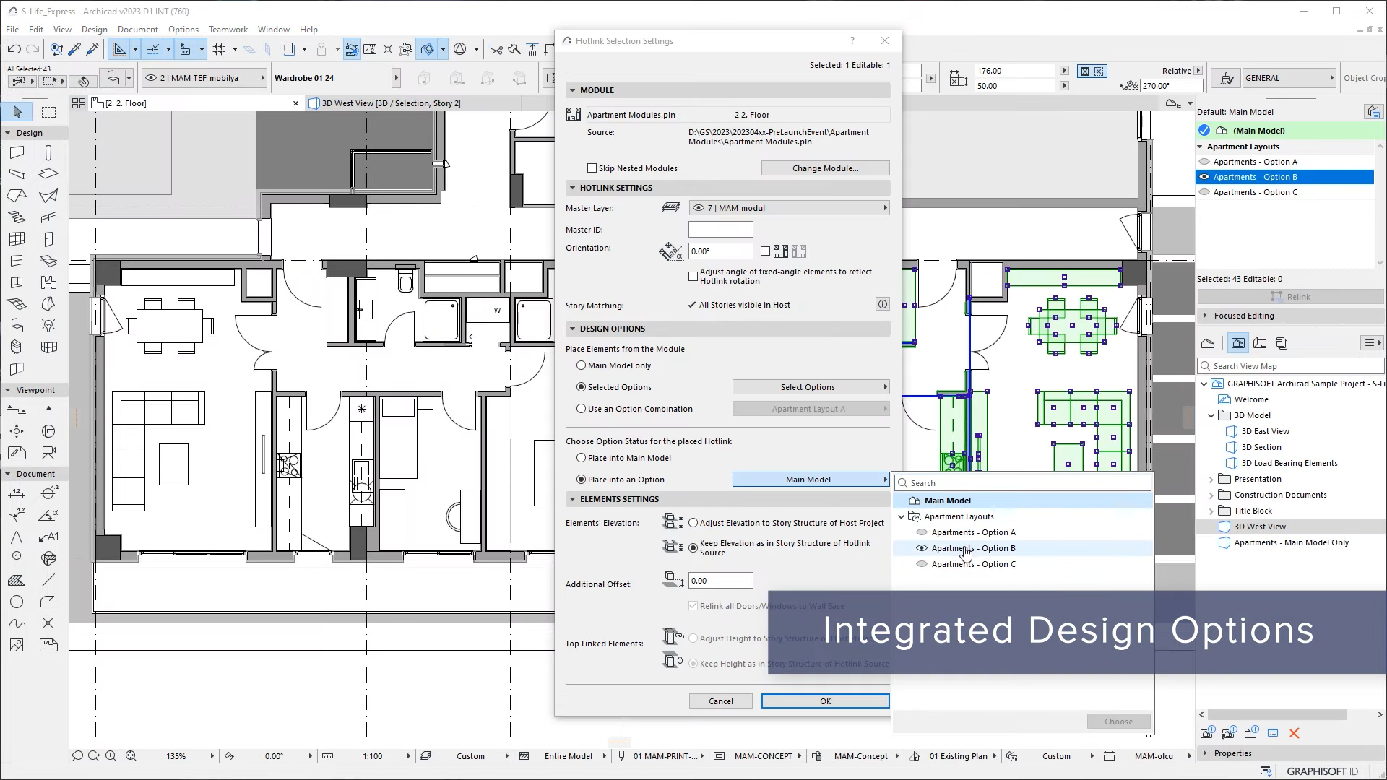The height and width of the screenshot is (780, 1387).
Task: Click the Grid display toolbar icon
Action: pyautogui.click(x=219, y=49)
